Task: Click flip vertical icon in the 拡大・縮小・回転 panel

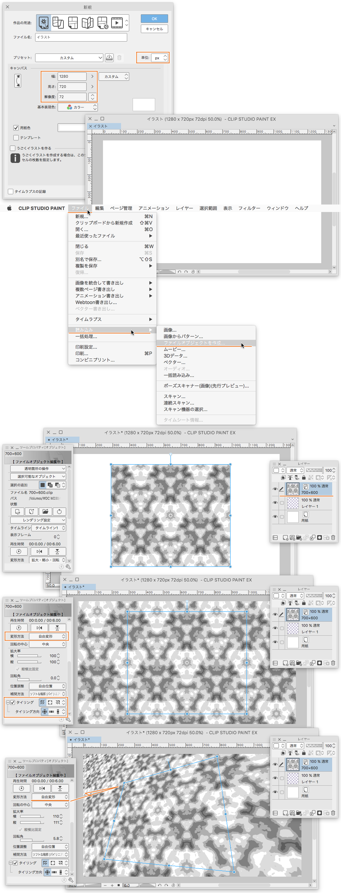Action: pyautogui.click(x=57, y=551)
